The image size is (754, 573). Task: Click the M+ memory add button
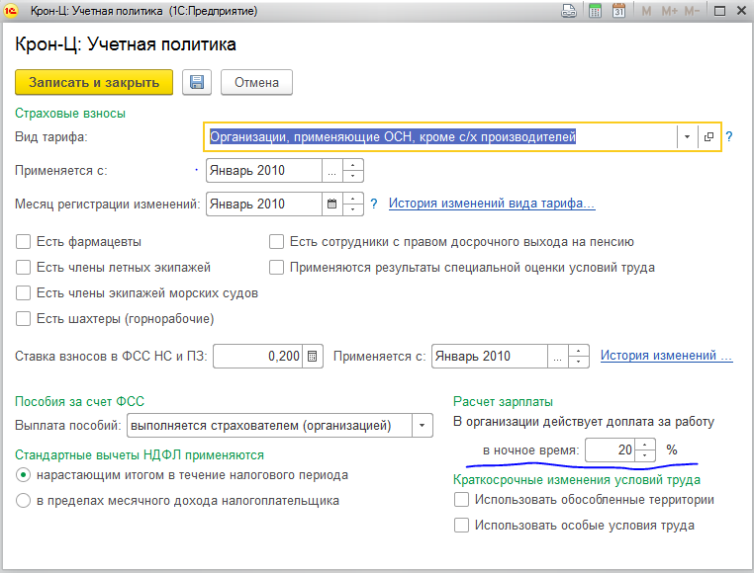click(669, 11)
